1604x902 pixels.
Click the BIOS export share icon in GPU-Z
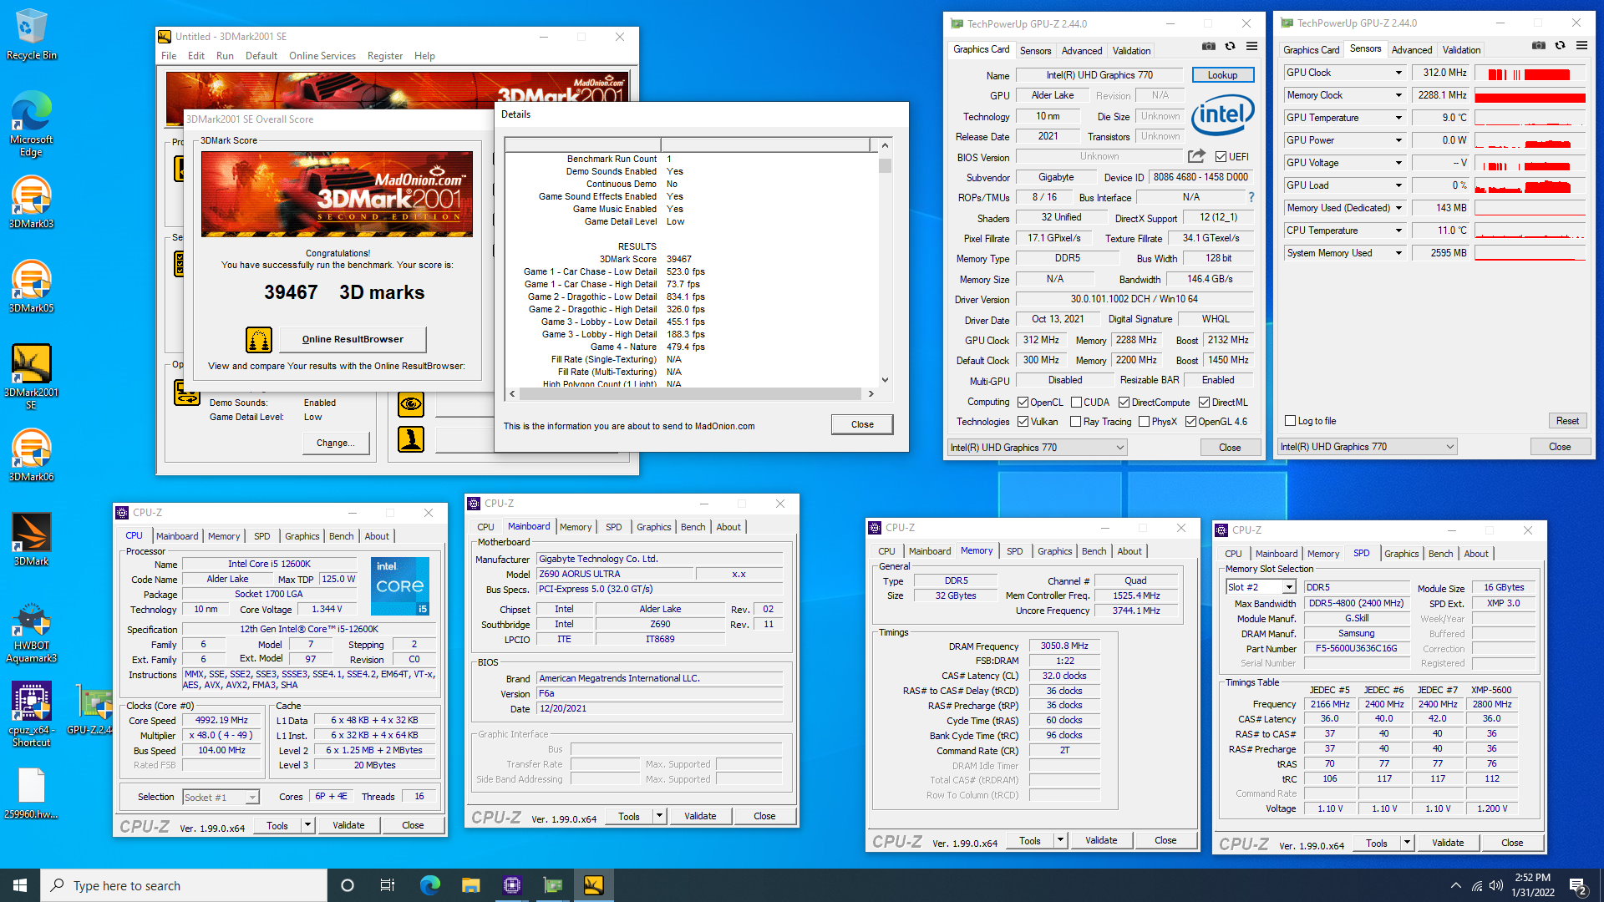click(x=1196, y=156)
